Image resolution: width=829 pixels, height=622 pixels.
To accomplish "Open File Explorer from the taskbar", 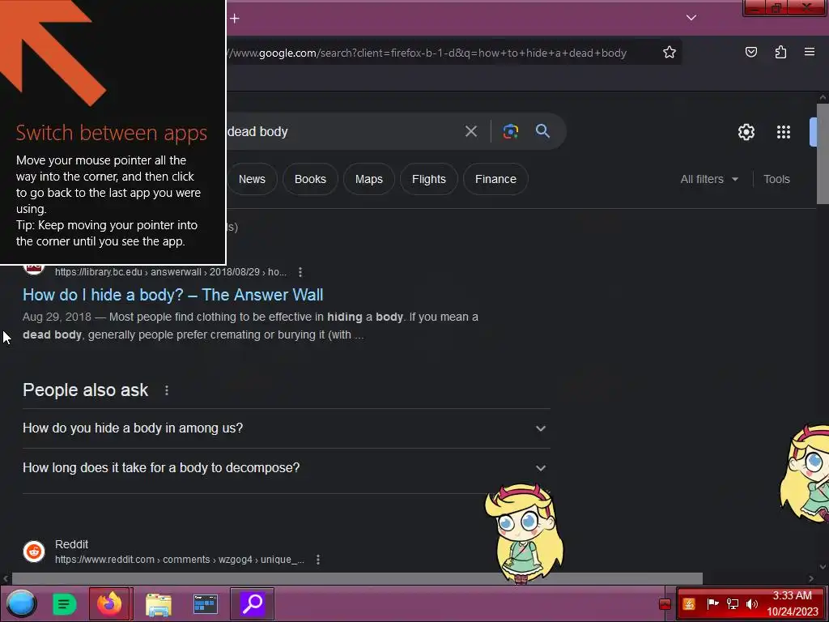I will (159, 604).
